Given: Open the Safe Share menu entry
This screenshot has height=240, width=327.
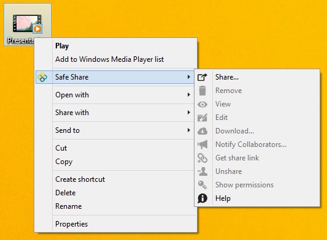Looking at the screenshot, I should pyautogui.click(x=115, y=77).
